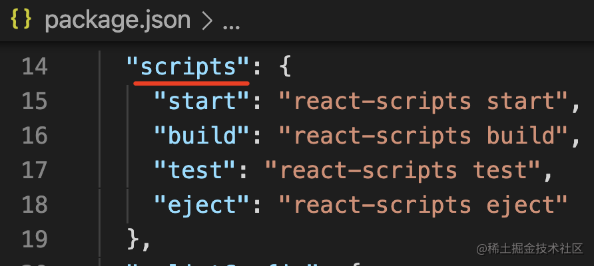The width and height of the screenshot is (594, 266).
Task: Select package.json in the breadcrumb
Action: tap(117, 21)
